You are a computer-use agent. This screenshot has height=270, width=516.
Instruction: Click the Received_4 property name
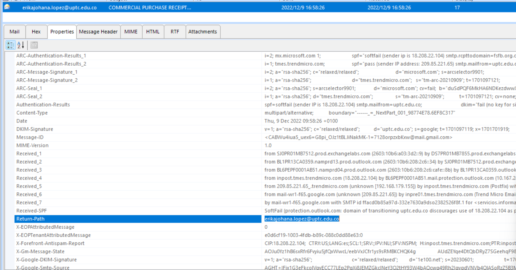coord(29,178)
